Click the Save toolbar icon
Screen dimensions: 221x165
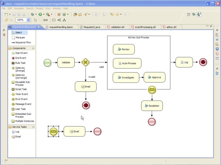click(x=14, y=14)
